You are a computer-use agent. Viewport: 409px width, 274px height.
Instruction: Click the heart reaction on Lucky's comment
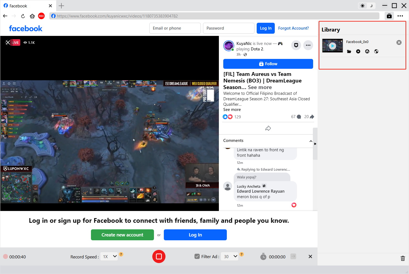pos(294,205)
